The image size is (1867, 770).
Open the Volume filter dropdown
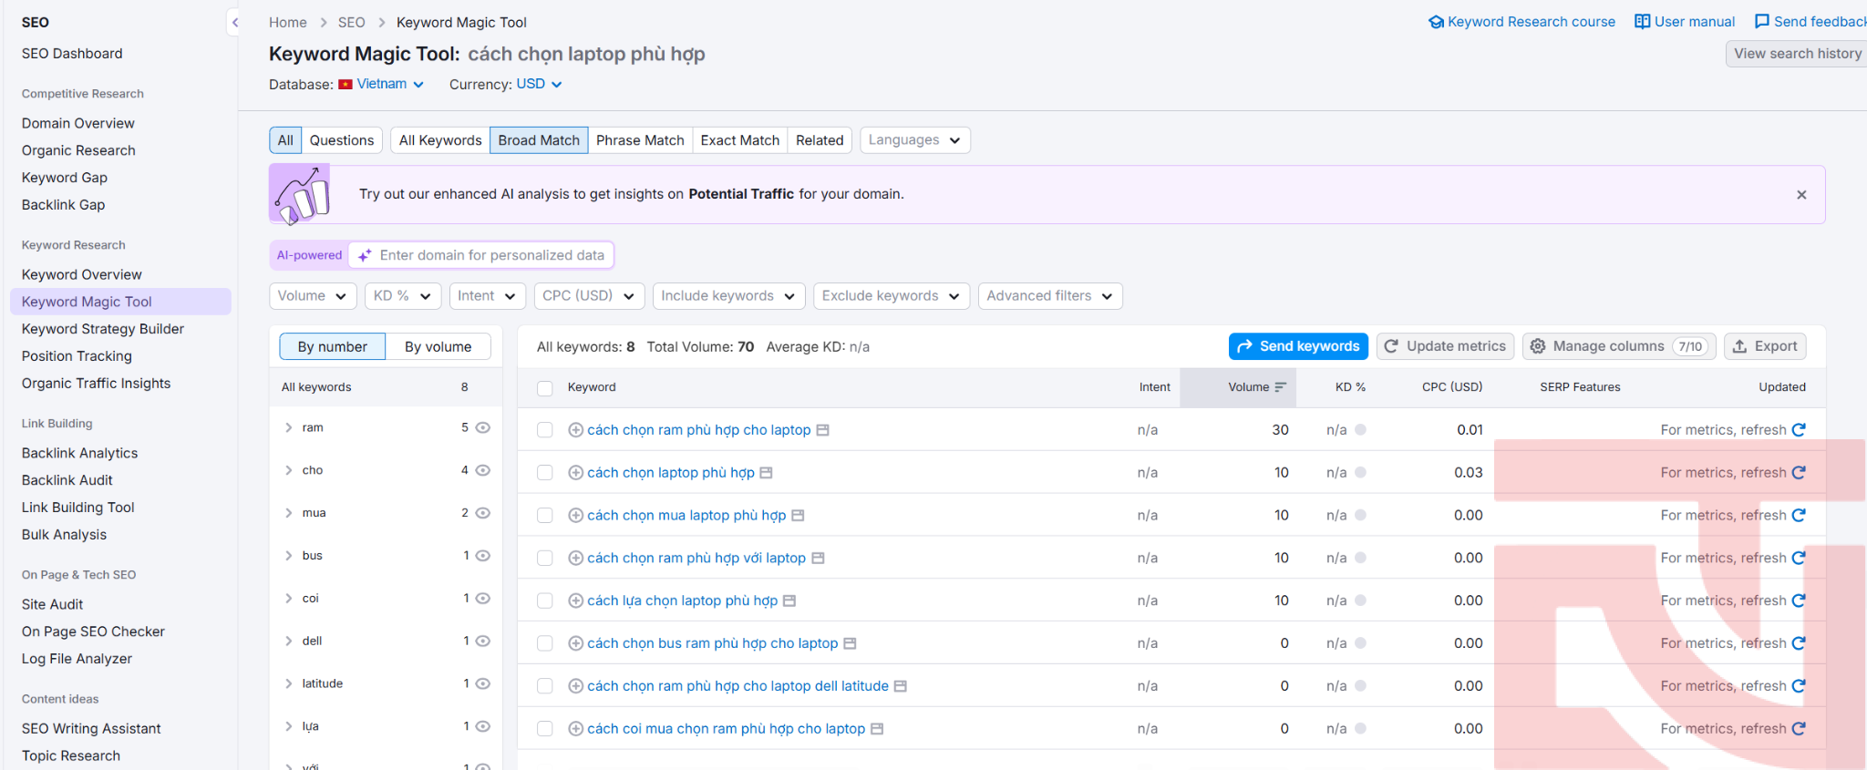click(x=313, y=296)
